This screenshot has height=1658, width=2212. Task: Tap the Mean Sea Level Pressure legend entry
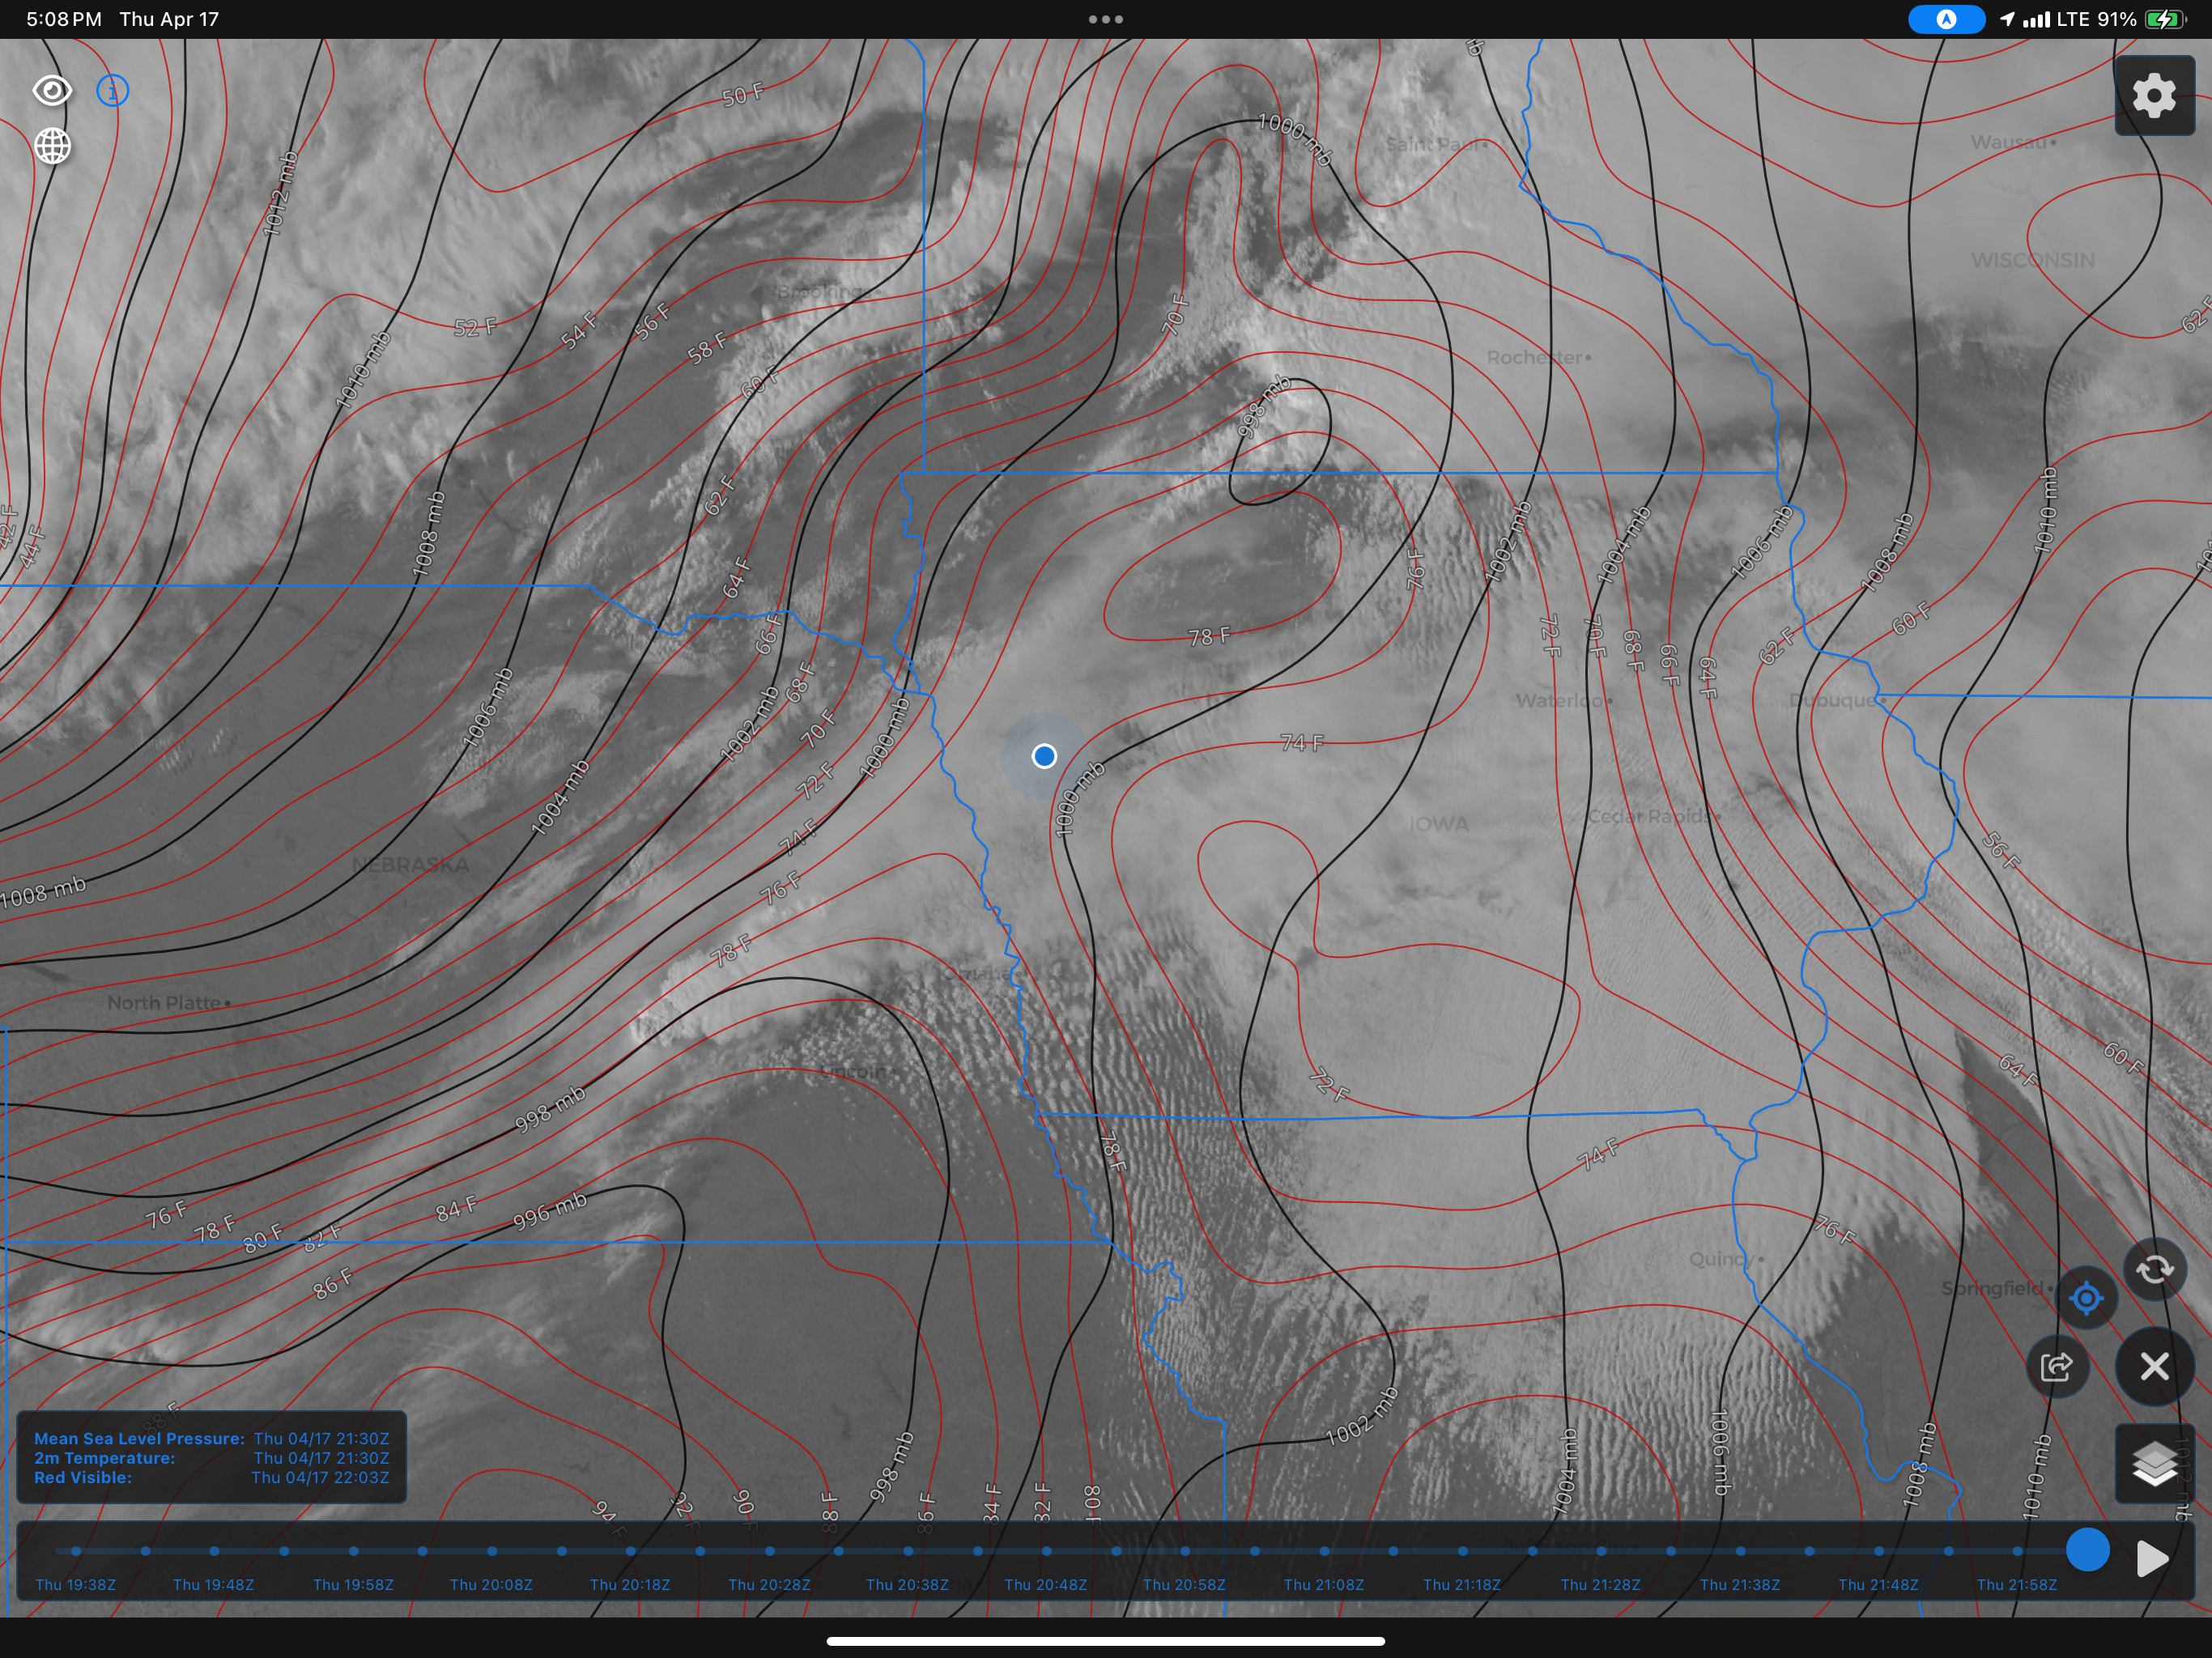click(139, 1438)
